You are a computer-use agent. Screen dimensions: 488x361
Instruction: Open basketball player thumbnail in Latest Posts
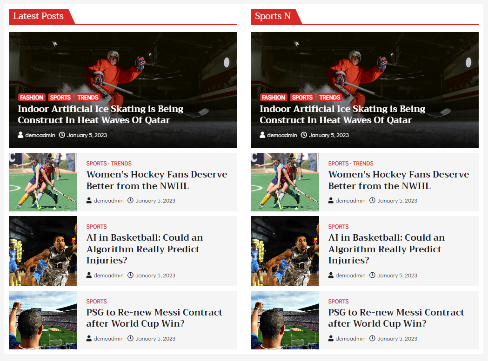coord(43,251)
